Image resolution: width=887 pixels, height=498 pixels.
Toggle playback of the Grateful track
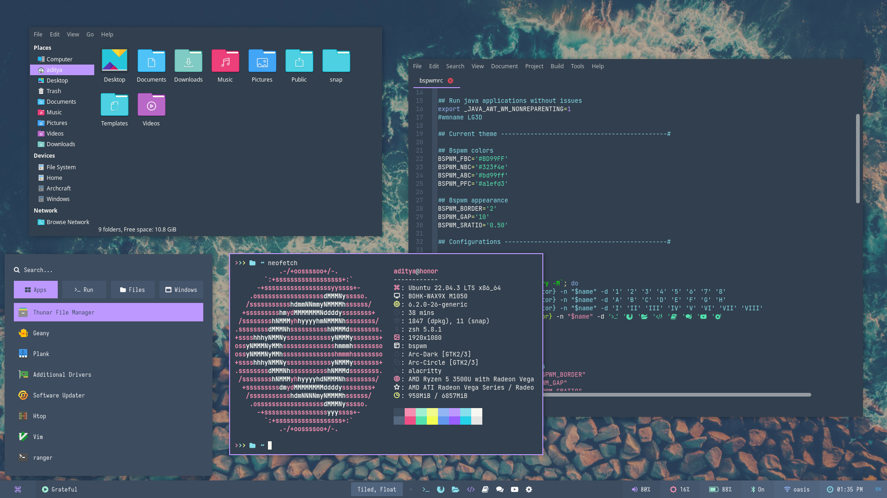click(x=45, y=489)
